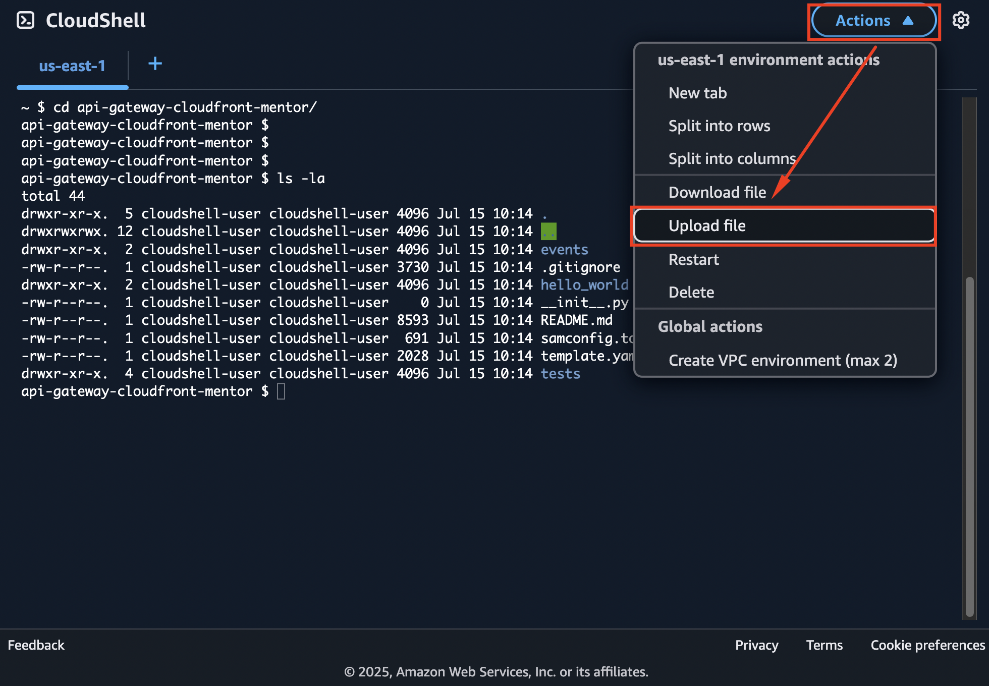Image resolution: width=989 pixels, height=686 pixels.
Task: Open the settings gear icon
Action: pos(961,20)
